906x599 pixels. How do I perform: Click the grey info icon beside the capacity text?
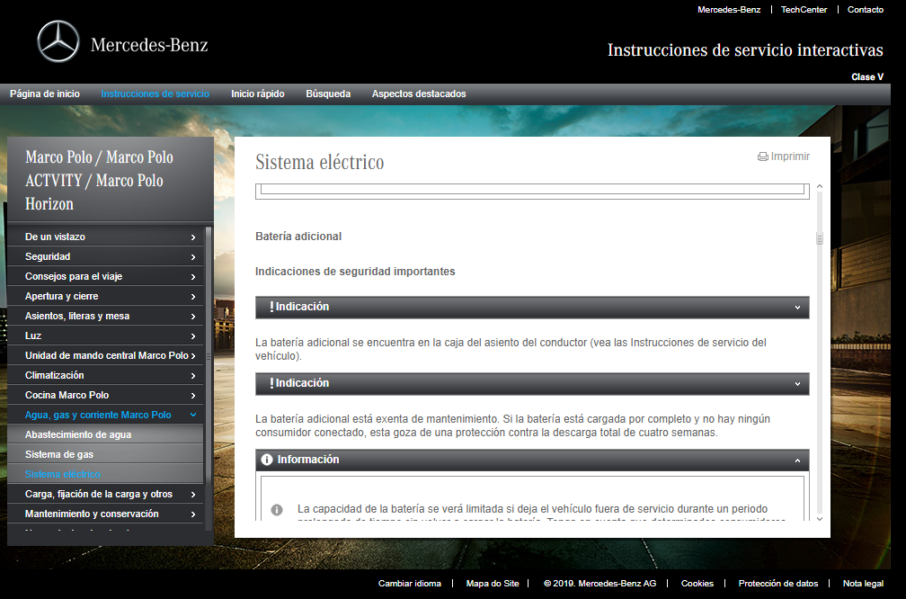[x=277, y=510]
